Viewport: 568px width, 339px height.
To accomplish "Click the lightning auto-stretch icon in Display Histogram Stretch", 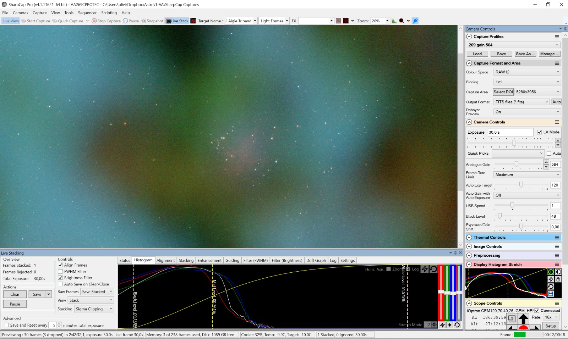I will (x=551, y=279).
